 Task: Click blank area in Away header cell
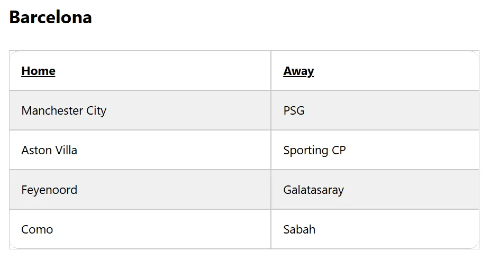tap(397, 71)
